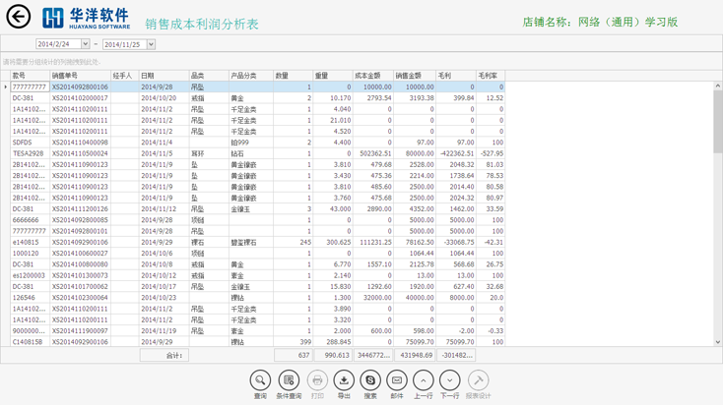Click the total quantity 637 summary cell

[294, 355]
